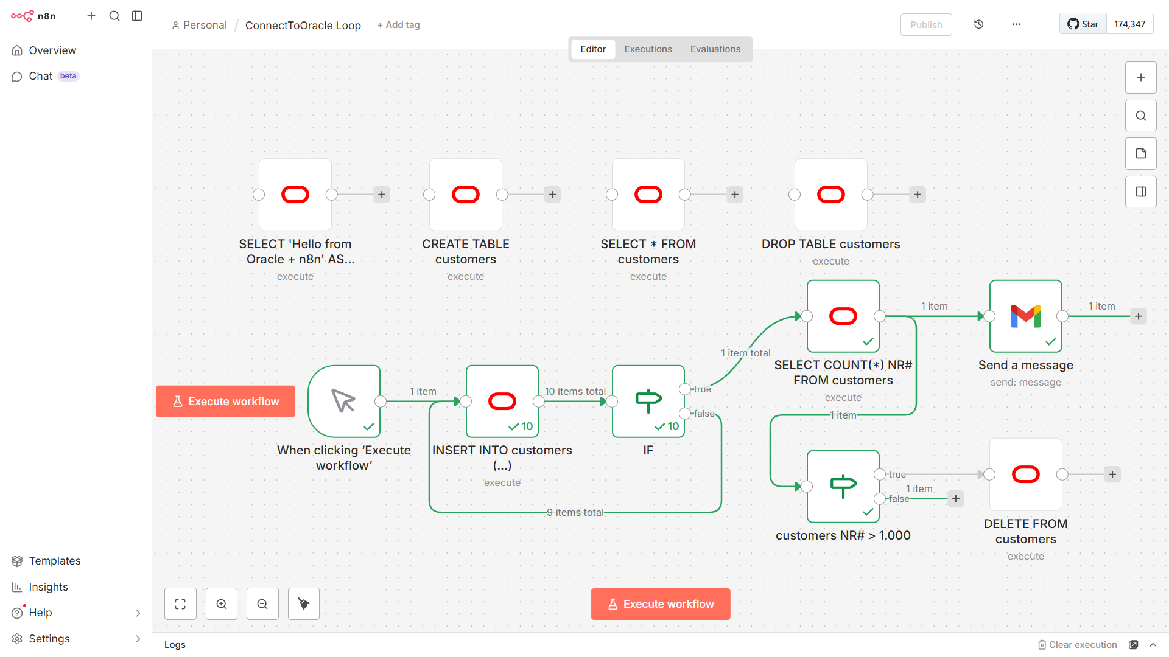Select the IF node icon
Screen dimensions: 1169x657
(648, 401)
